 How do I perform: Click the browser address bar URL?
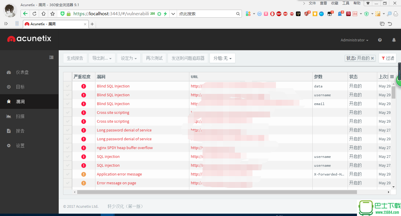pos(111,14)
